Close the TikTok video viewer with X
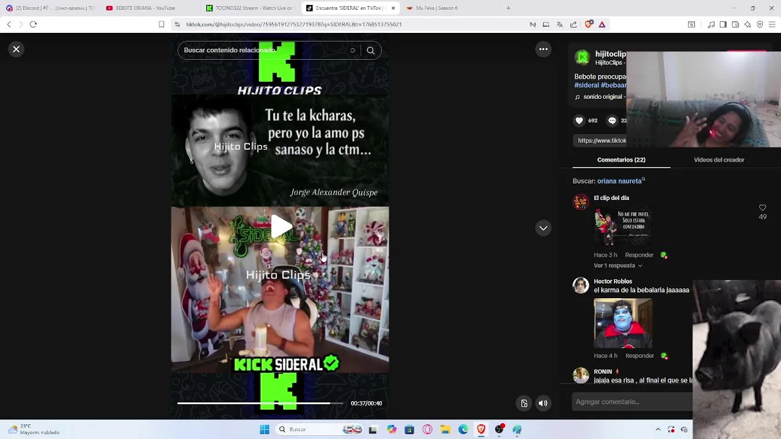 pyautogui.click(x=16, y=49)
